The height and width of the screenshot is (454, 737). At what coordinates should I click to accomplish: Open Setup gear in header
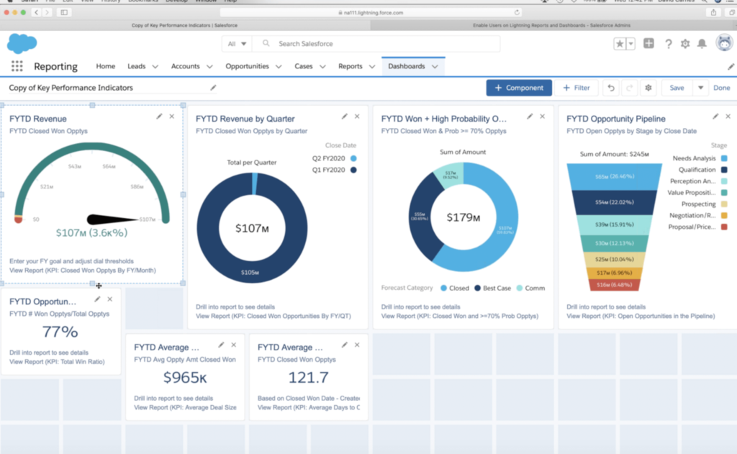pos(685,44)
